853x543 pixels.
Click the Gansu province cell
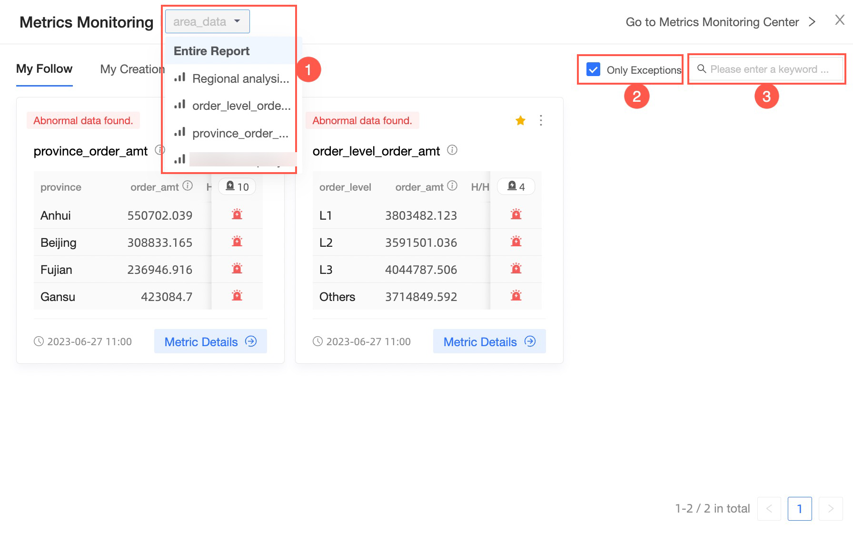(58, 297)
